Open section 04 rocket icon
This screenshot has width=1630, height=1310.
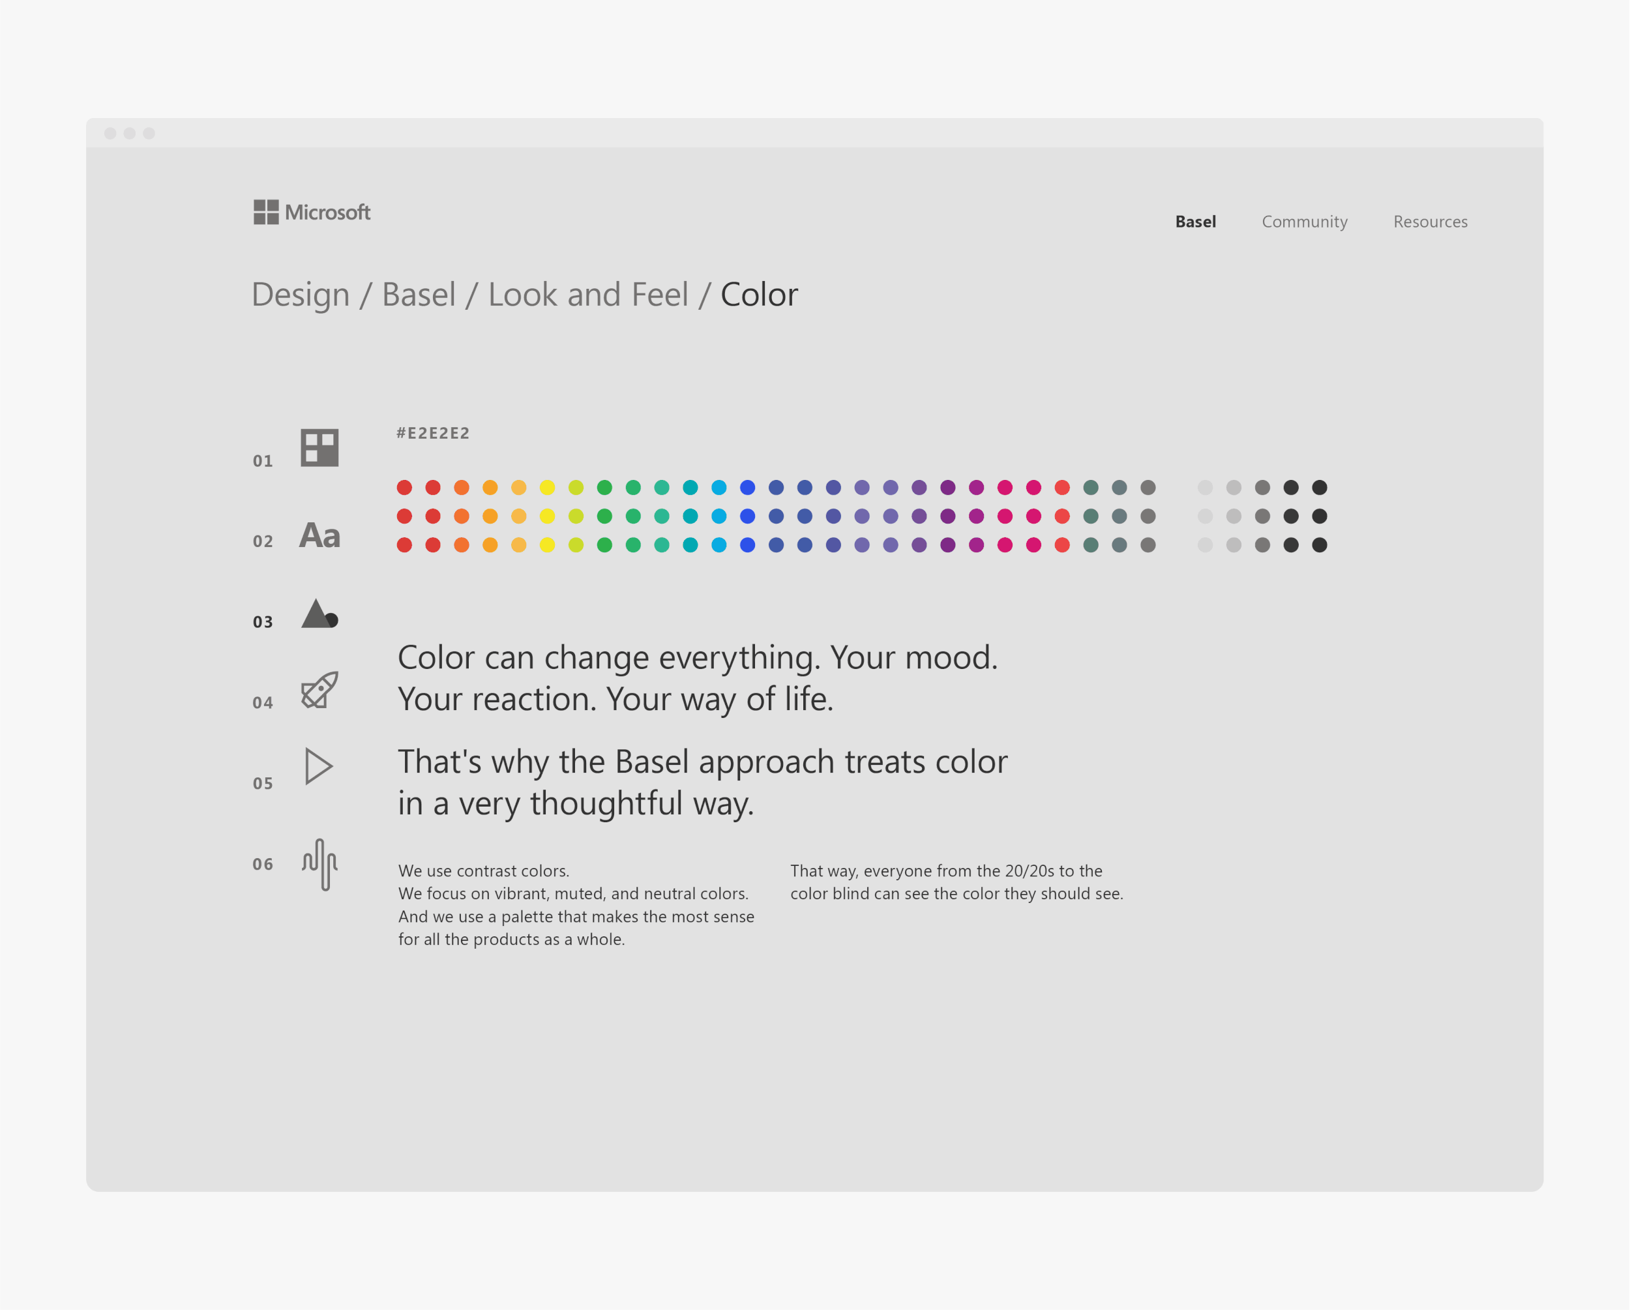click(319, 689)
